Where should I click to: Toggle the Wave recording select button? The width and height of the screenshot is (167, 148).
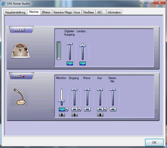[x=87, y=109]
